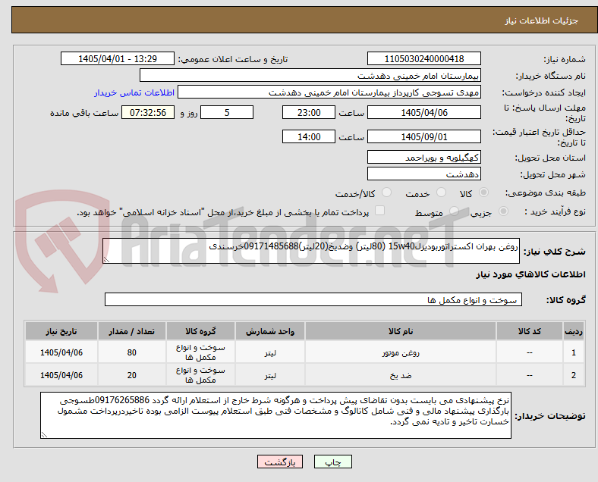Click the بازگشت (back) button

(x=280, y=462)
